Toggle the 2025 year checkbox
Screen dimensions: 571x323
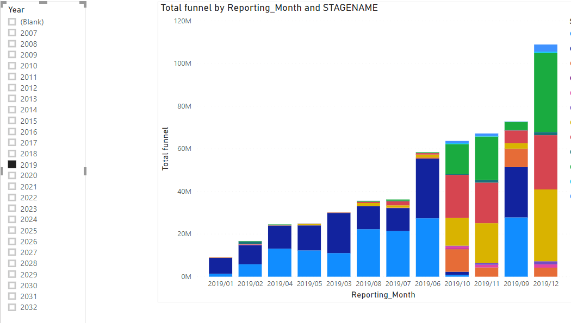[x=12, y=230]
